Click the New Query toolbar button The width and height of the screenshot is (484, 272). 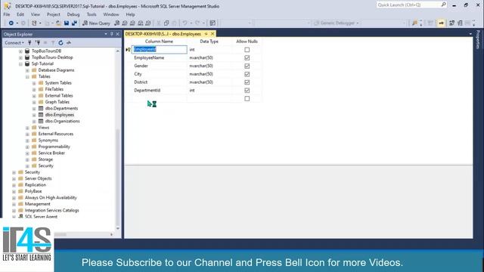[x=96, y=23]
